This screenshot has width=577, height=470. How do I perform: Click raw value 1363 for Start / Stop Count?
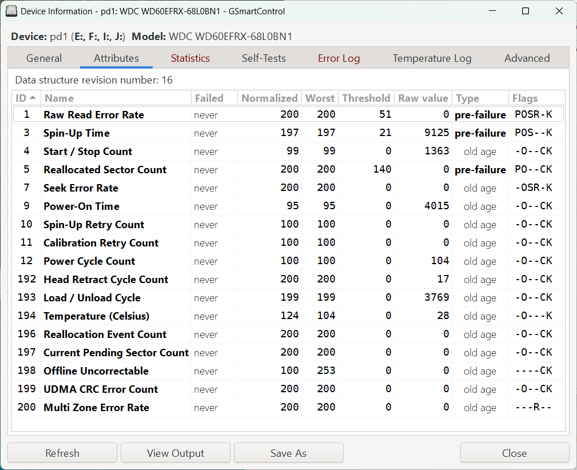437,151
